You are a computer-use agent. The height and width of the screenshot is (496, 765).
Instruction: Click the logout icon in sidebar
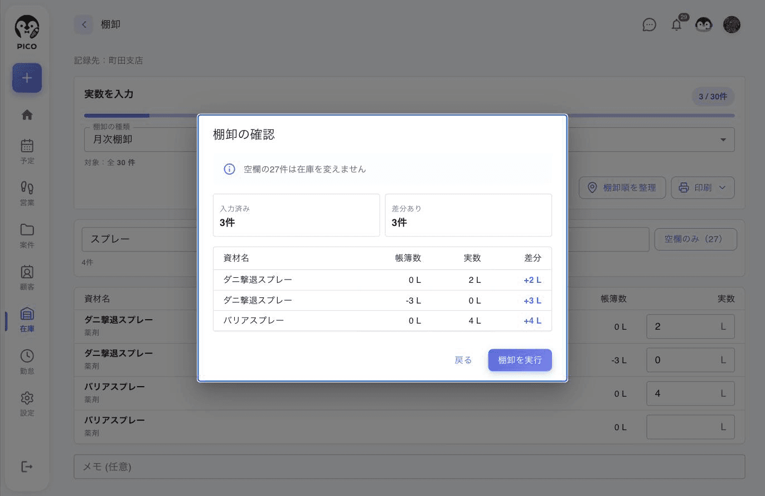(27, 466)
